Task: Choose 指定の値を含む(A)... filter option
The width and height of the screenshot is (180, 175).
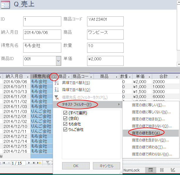Action: [151, 133]
